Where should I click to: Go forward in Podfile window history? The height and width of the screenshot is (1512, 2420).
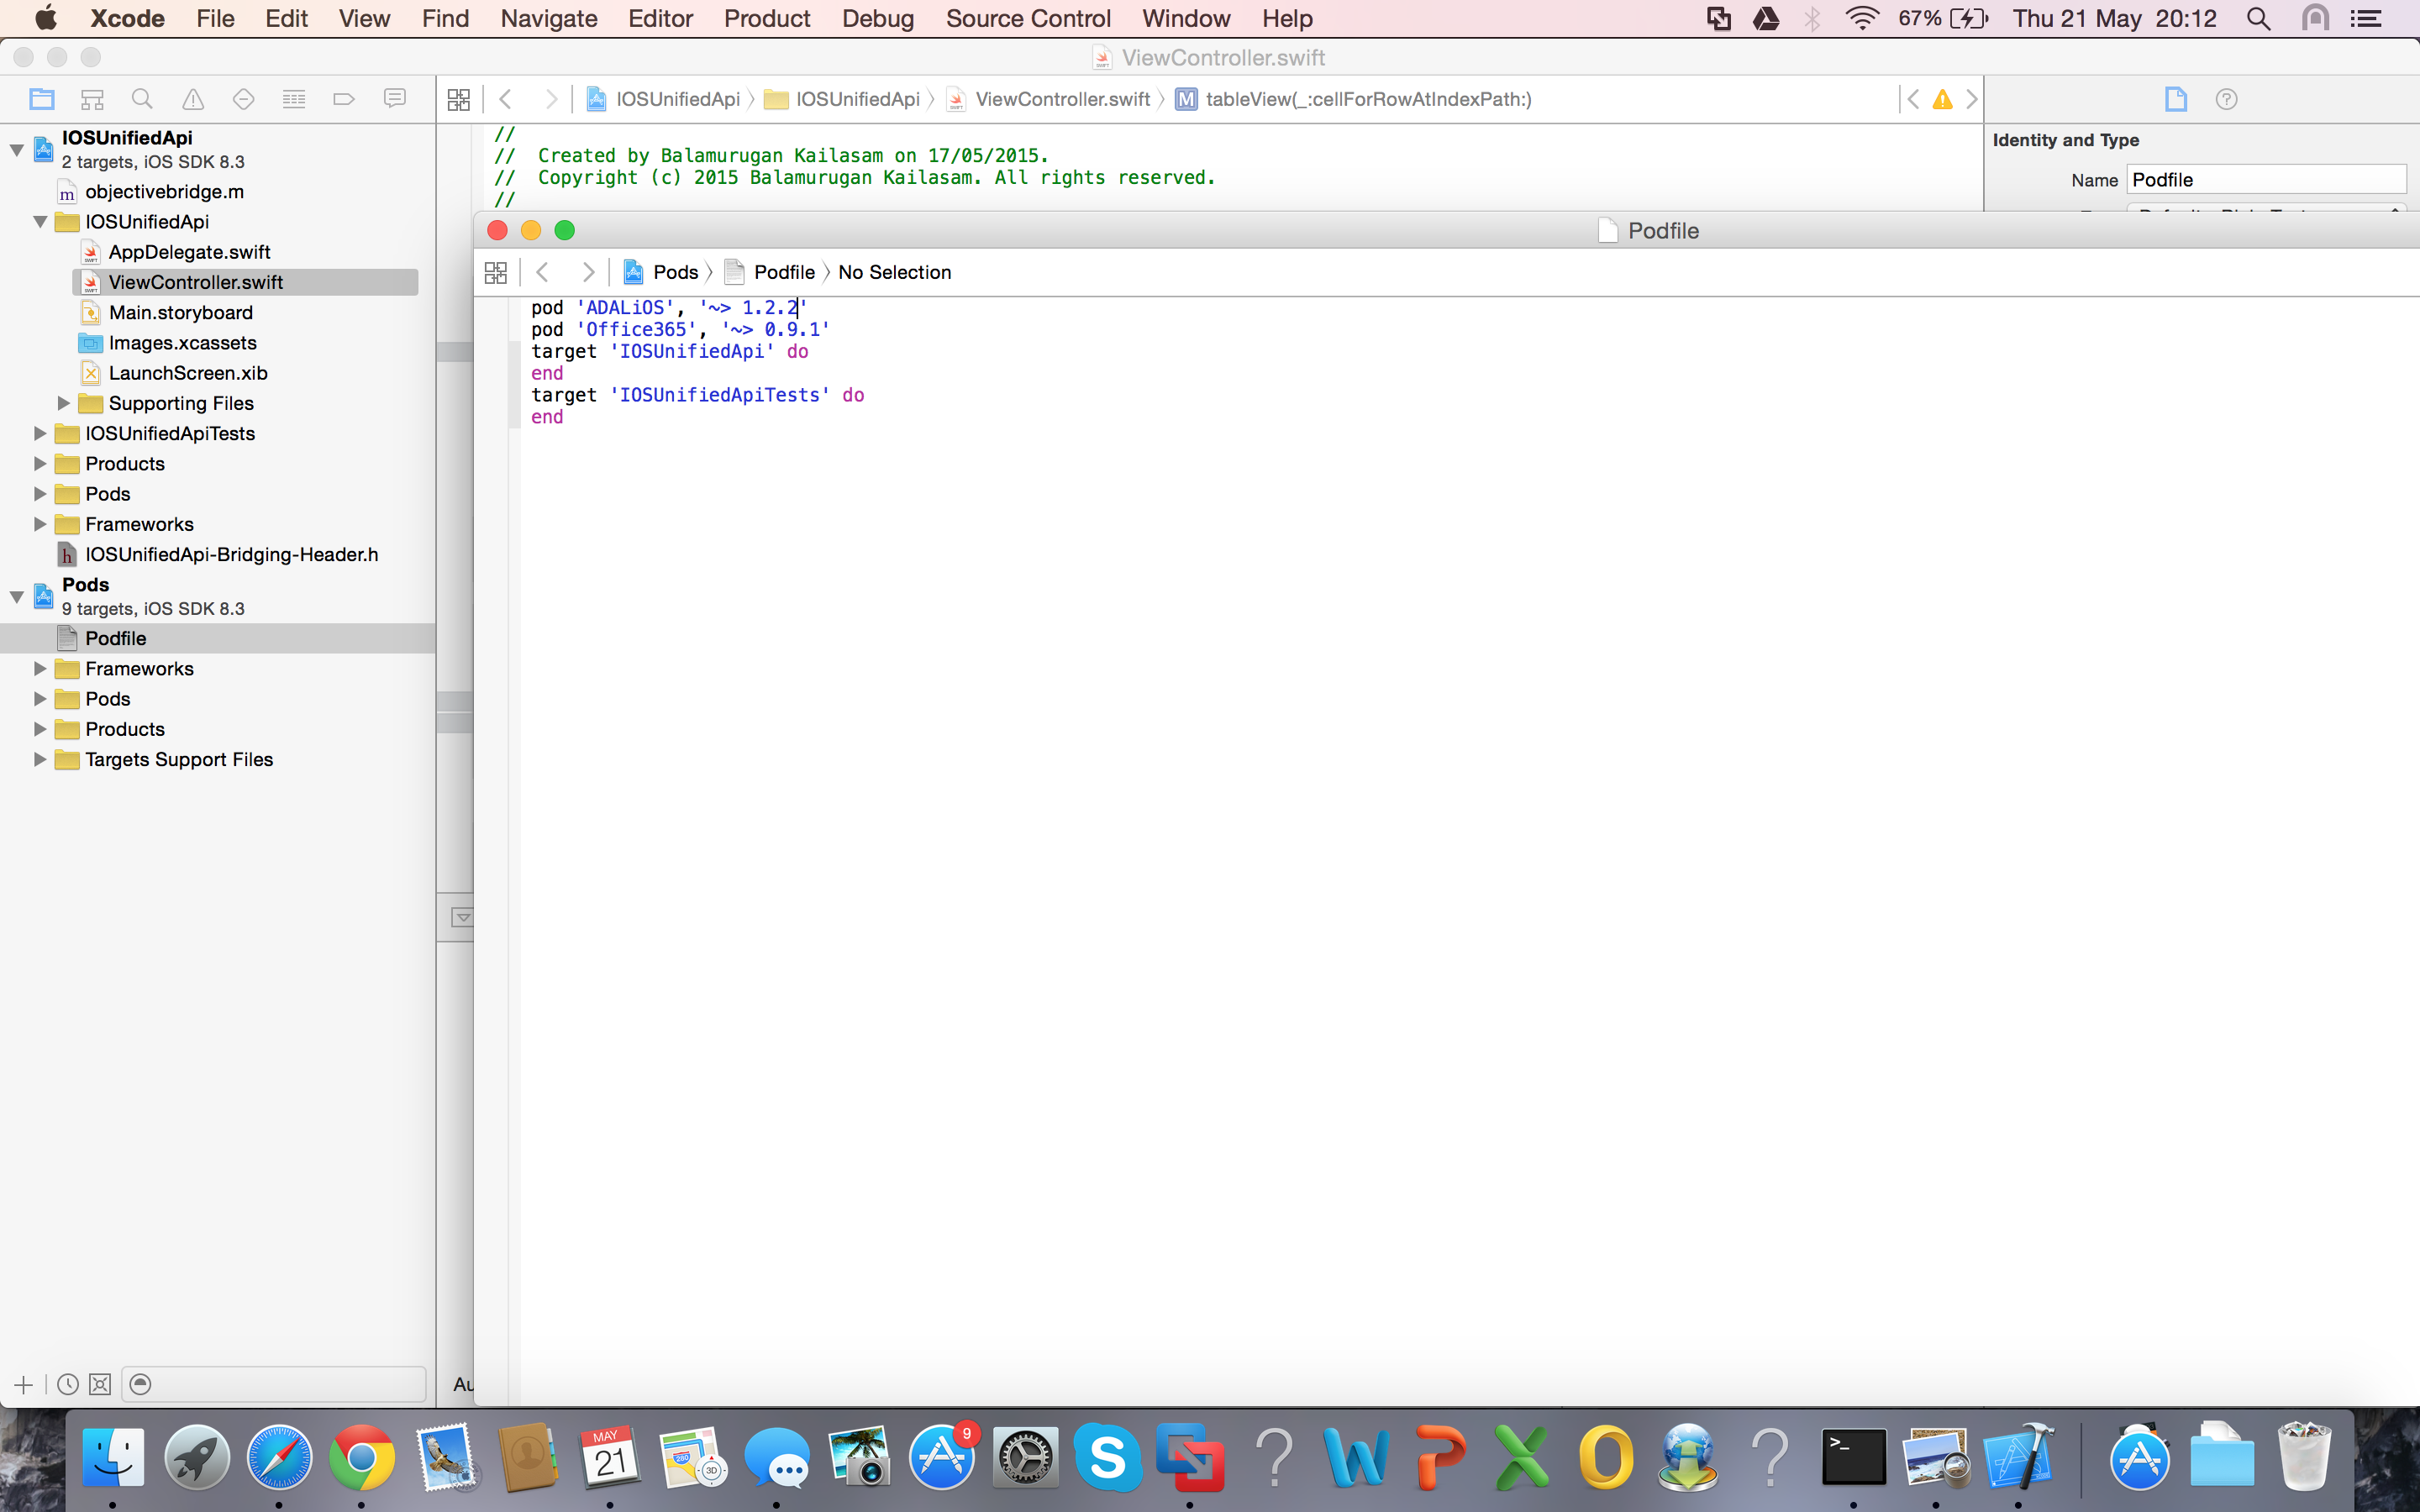tap(588, 272)
